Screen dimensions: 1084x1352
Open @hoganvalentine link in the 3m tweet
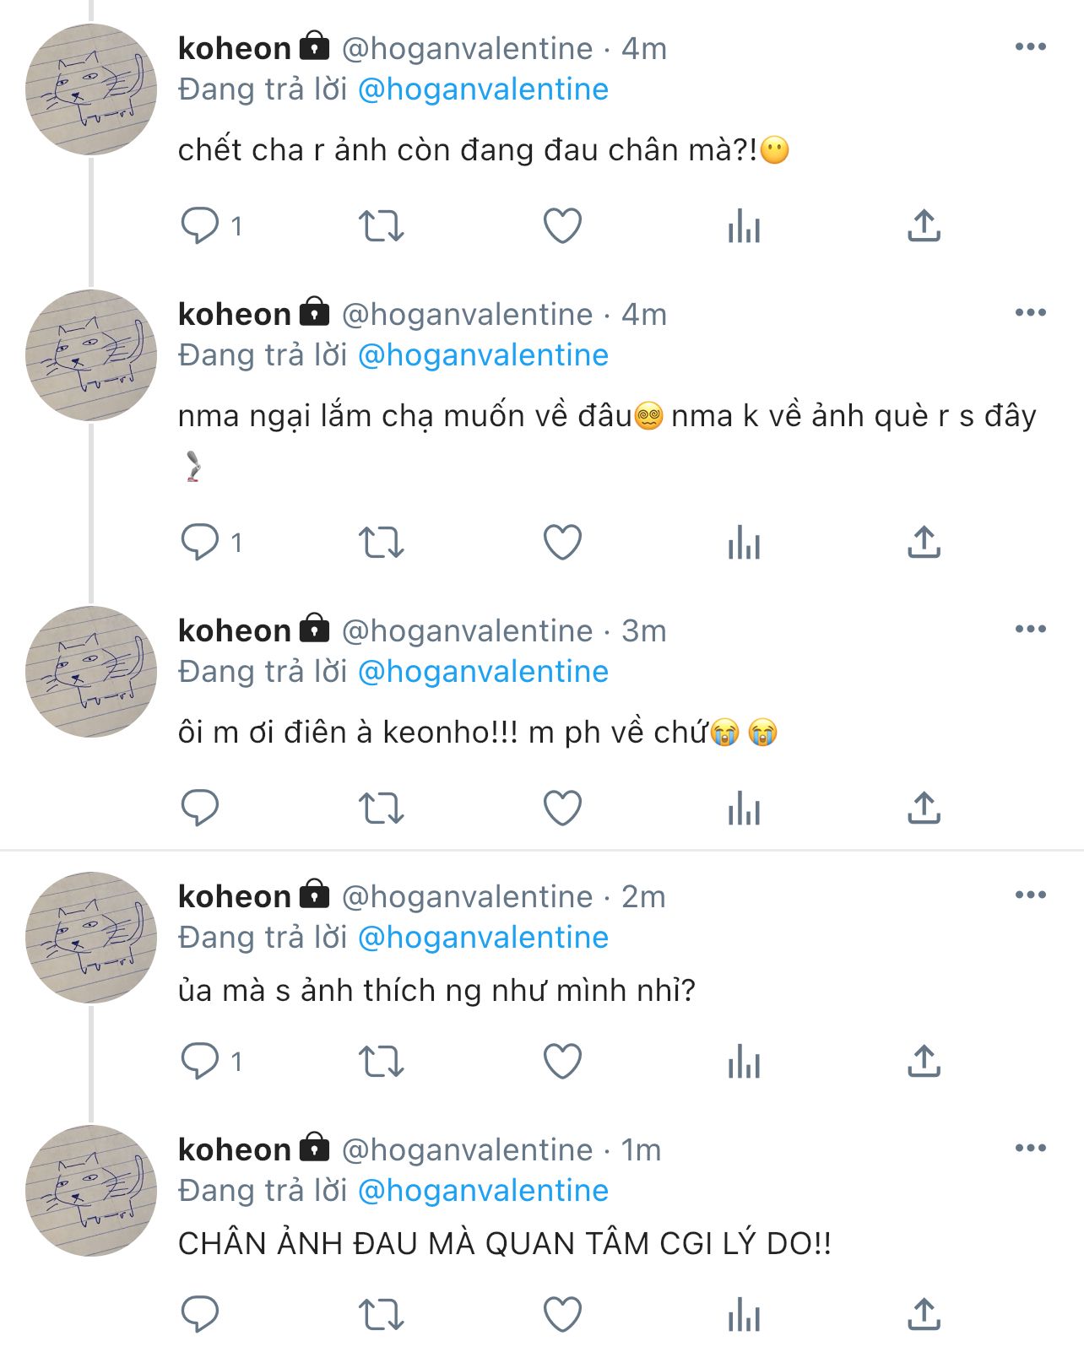483,672
